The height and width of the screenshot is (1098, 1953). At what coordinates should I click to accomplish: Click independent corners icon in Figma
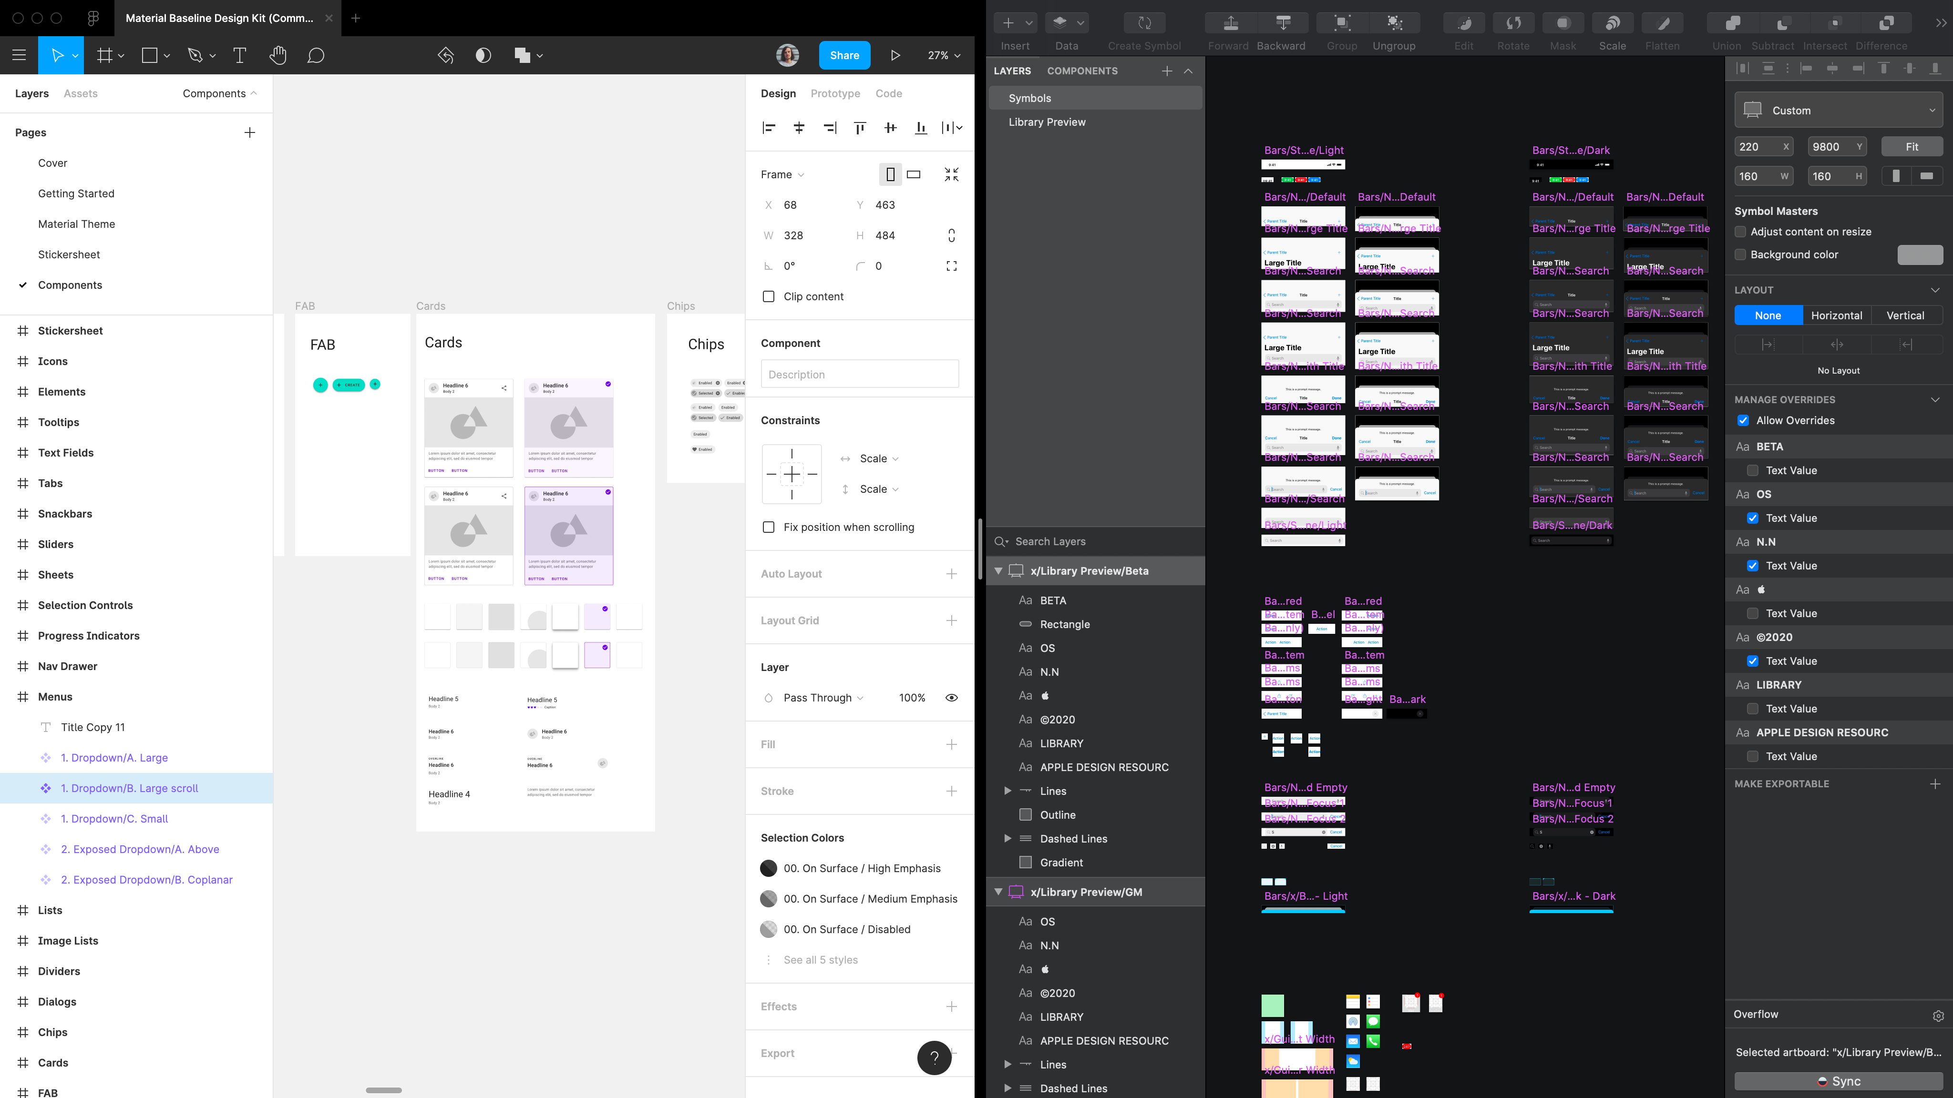click(952, 266)
